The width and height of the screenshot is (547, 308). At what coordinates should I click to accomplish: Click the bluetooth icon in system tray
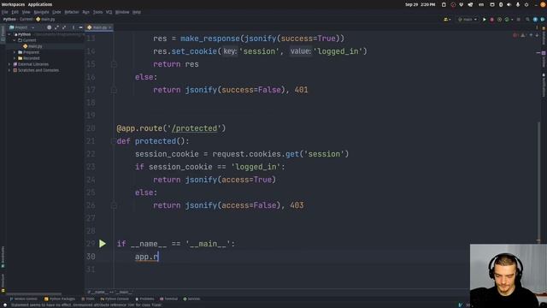click(501, 4)
